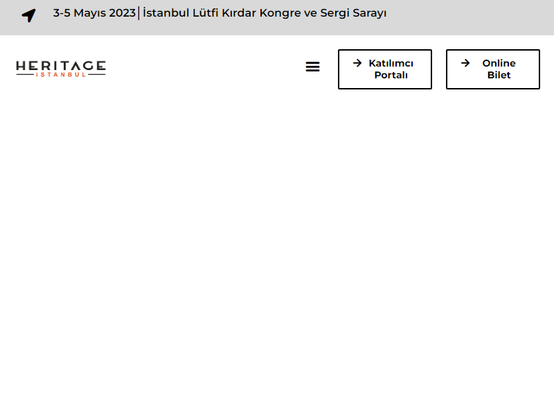Screen dimensions: 554x416
Task: Click the word "Bilet" in the ticket button
Action: tap(499, 76)
